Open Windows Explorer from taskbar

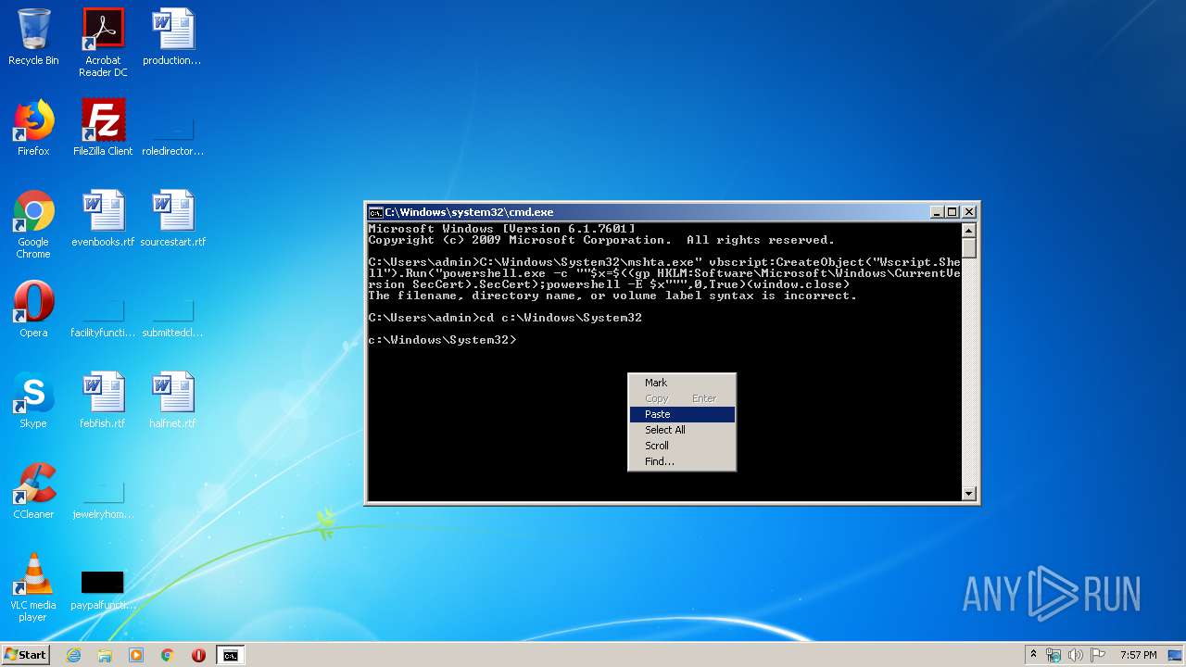click(x=105, y=655)
